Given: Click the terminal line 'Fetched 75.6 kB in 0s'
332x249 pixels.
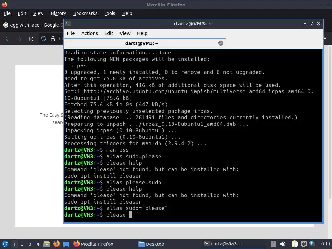Looking at the screenshot, I should click(x=116, y=105).
